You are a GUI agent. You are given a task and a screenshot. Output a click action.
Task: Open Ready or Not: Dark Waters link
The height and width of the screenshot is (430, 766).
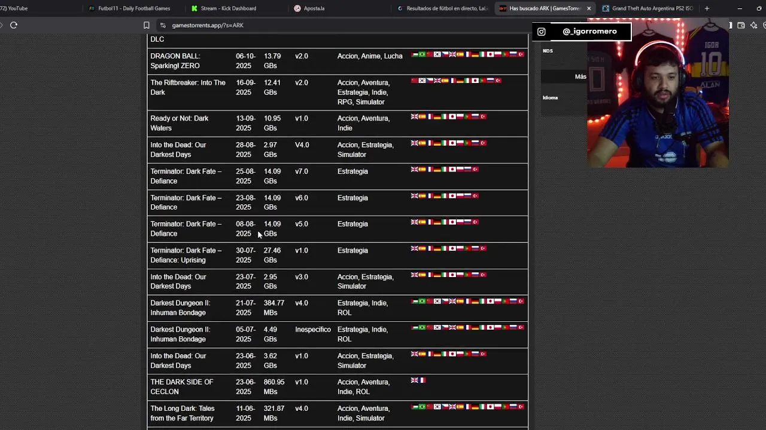pos(179,123)
